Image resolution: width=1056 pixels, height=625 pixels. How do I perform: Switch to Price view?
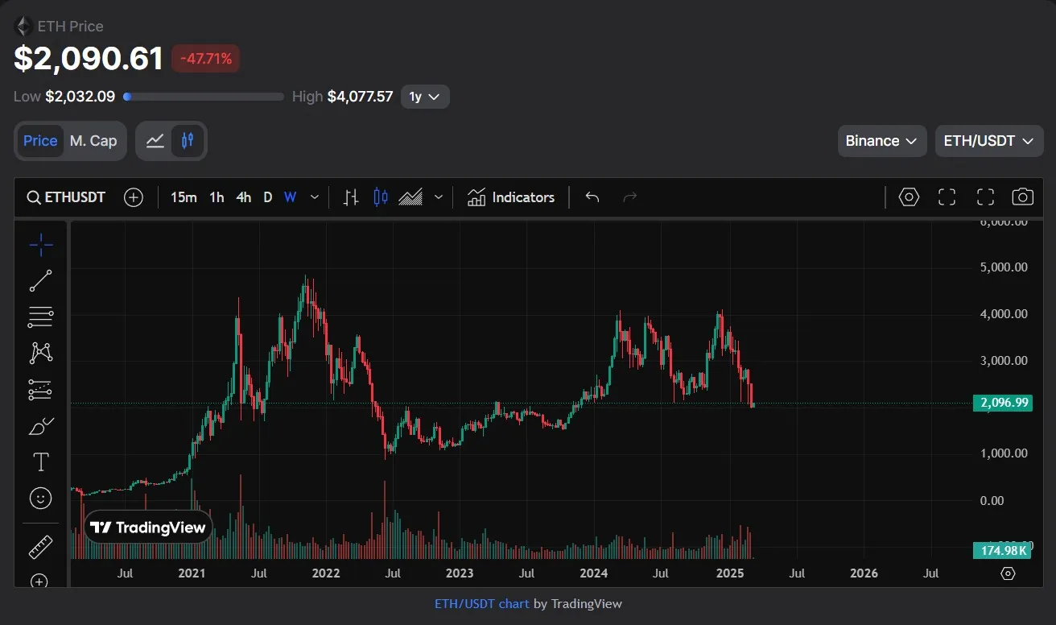pos(40,141)
